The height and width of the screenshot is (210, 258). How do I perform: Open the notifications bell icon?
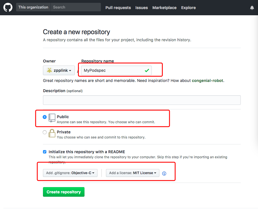click(x=252, y=8)
